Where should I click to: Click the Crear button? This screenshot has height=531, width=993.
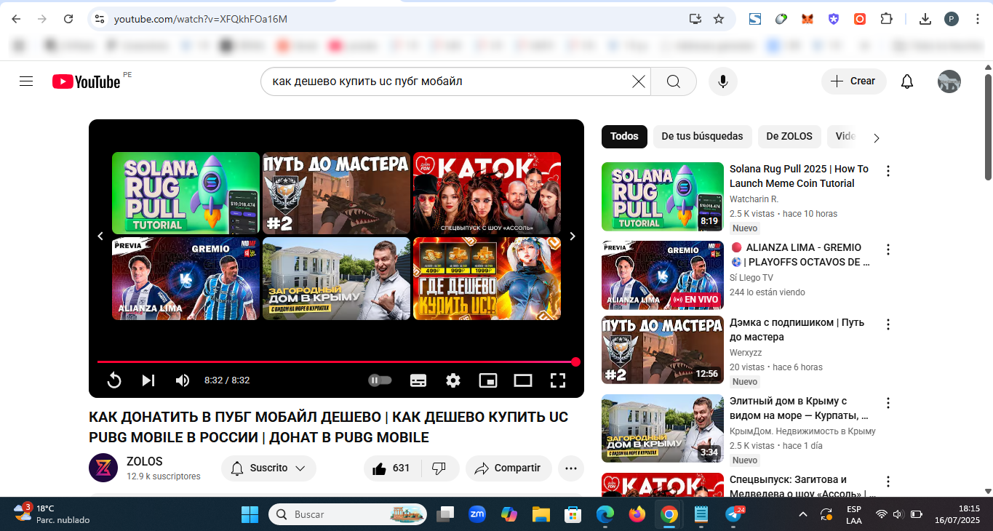(854, 81)
